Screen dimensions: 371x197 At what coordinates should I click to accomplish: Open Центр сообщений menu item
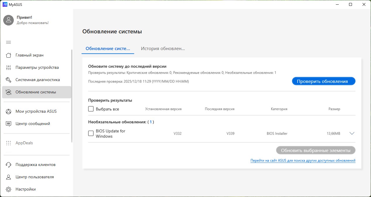37,124
